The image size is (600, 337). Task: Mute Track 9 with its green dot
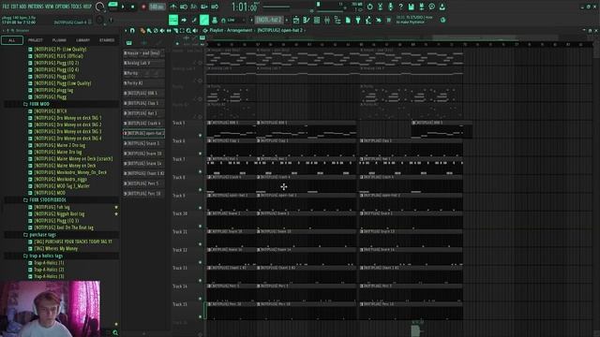(x=200, y=208)
